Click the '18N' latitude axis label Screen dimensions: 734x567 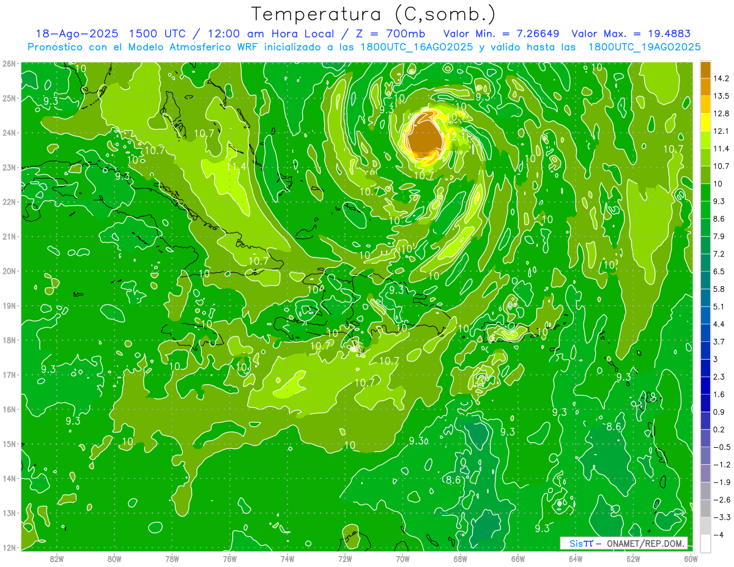[x=9, y=340]
